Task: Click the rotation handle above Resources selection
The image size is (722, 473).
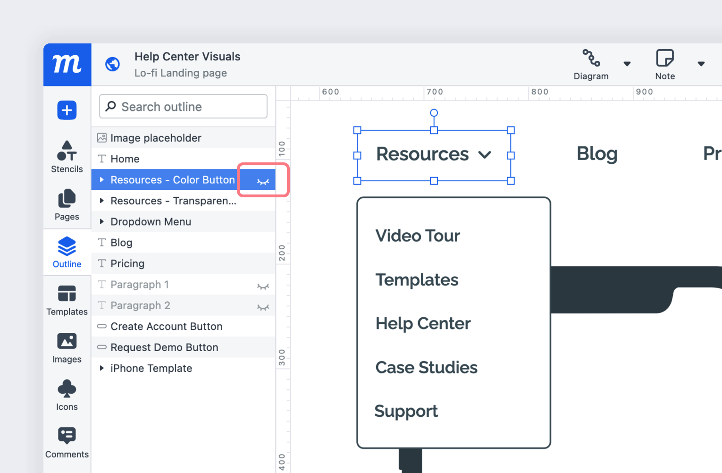Action: [434, 113]
